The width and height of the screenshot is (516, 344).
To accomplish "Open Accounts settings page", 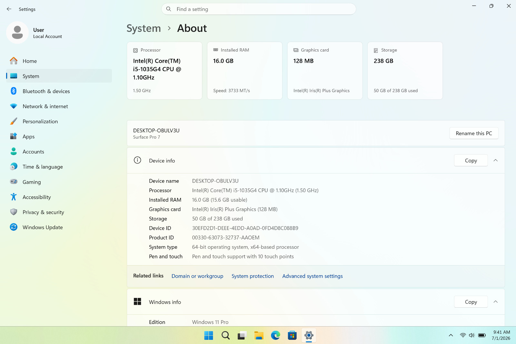I will [59, 152].
